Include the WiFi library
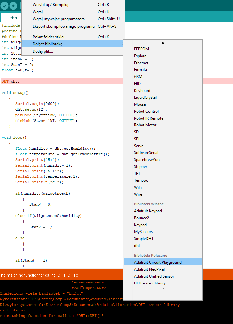233x324 pixels. [x=163, y=187]
